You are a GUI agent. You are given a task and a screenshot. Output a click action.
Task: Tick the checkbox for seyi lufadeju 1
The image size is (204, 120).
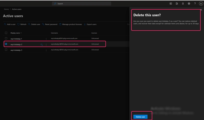6,38
